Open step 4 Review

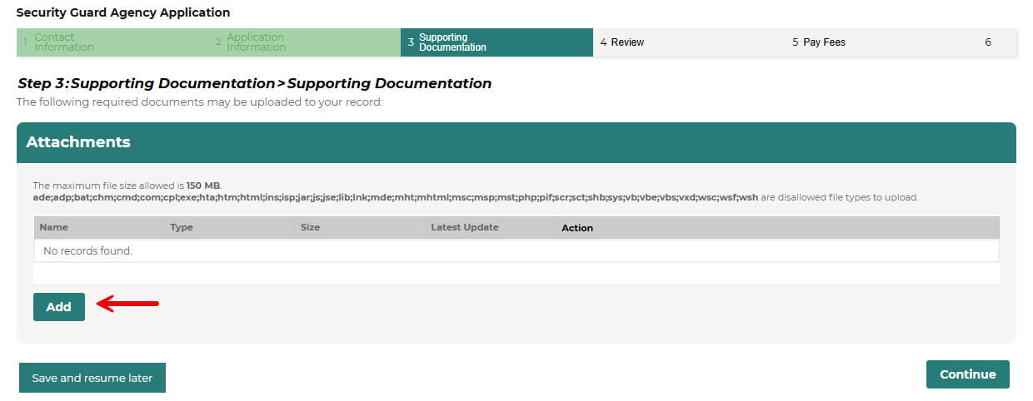689,42
